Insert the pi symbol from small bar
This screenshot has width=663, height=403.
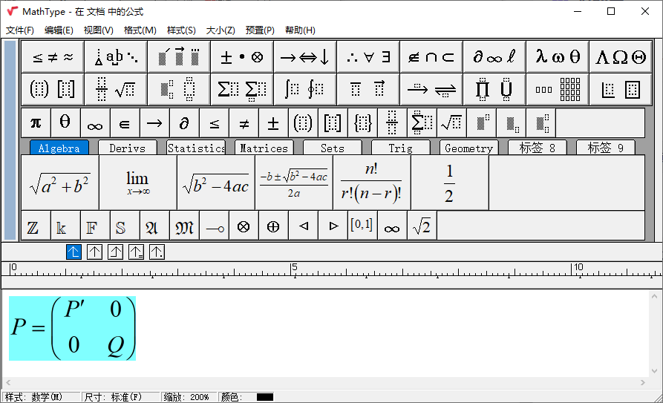pyautogui.click(x=36, y=123)
